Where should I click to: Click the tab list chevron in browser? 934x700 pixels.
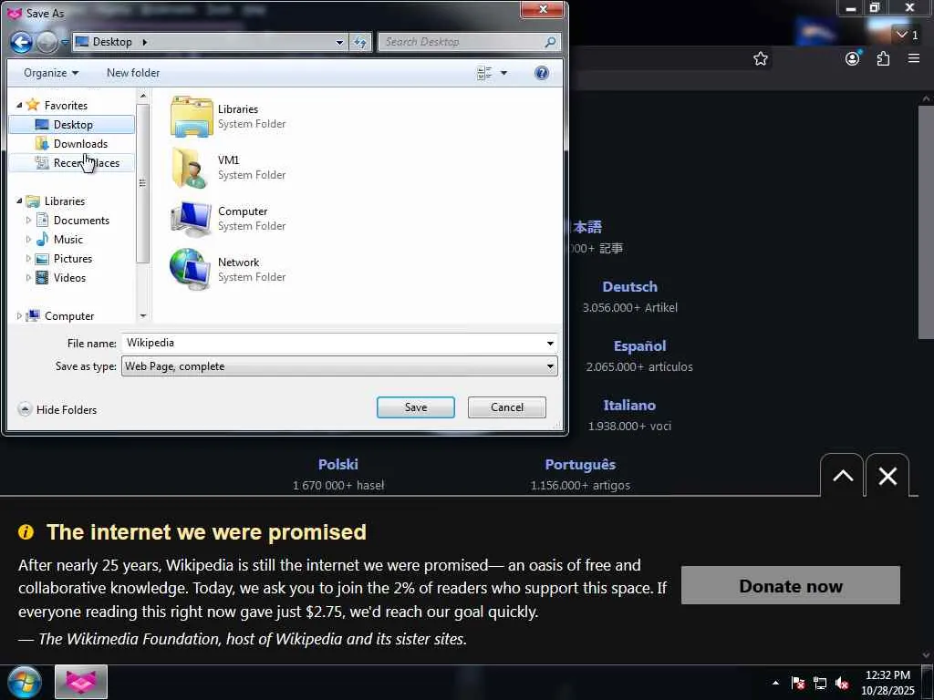point(902,36)
